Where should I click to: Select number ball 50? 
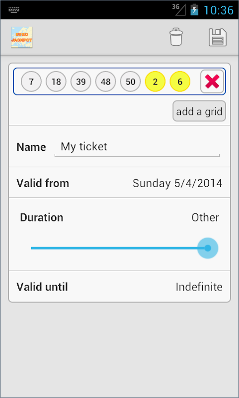click(x=130, y=82)
